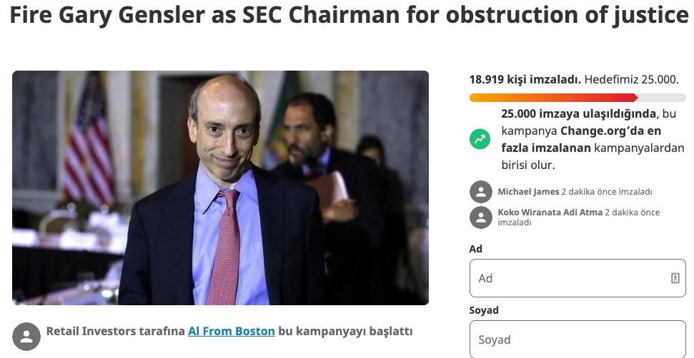Viewport: 694px width, 358px height.
Task: Click the autofill icon in Ad field
Action: coord(675,278)
